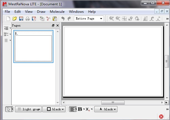Expand hidden bottom toolbar items chevron

pyautogui.click(x=167, y=109)
